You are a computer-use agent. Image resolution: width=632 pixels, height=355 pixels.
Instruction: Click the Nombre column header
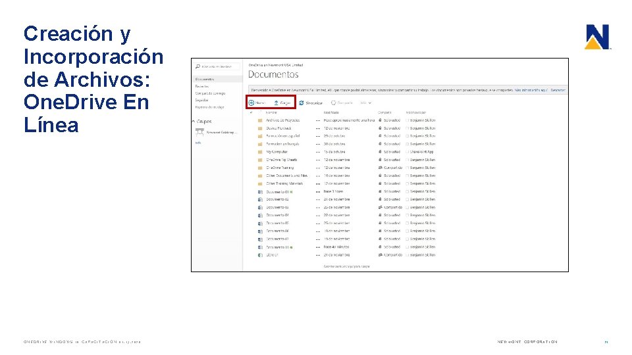coord(271,112)
